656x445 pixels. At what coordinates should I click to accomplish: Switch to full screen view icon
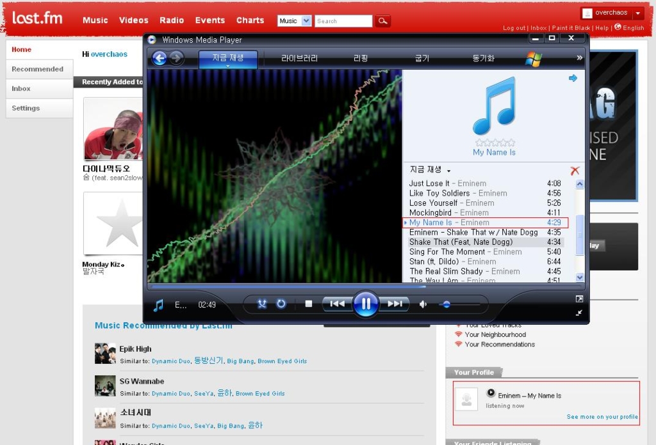(579, 299)
